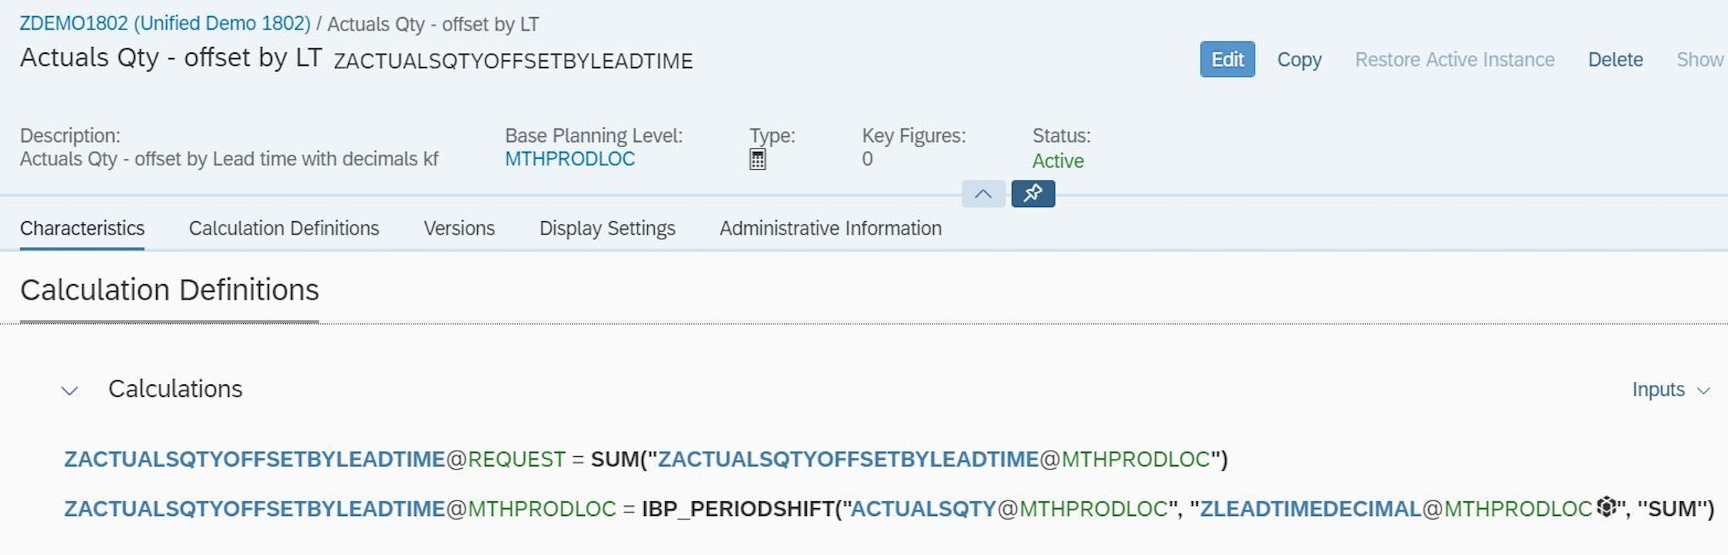Delete the key figure
This screenshot has width=1728, height=555.
(1614, 59)
